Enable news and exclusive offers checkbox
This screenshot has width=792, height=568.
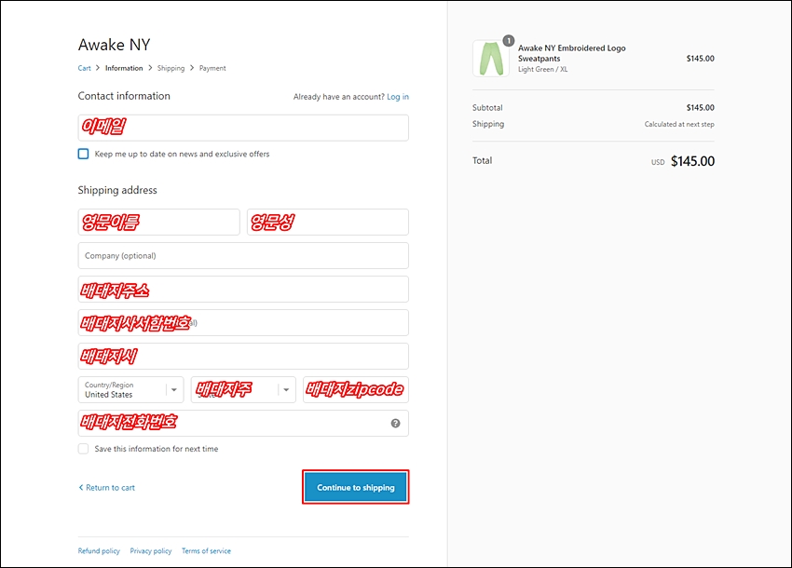[83, 154]
